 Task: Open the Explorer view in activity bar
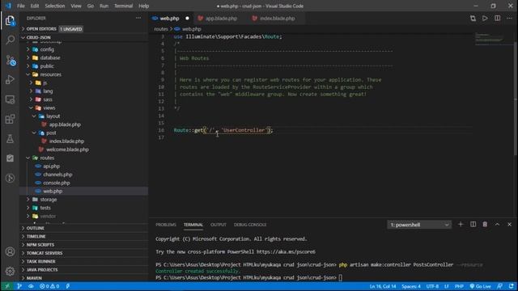(10, 21)
